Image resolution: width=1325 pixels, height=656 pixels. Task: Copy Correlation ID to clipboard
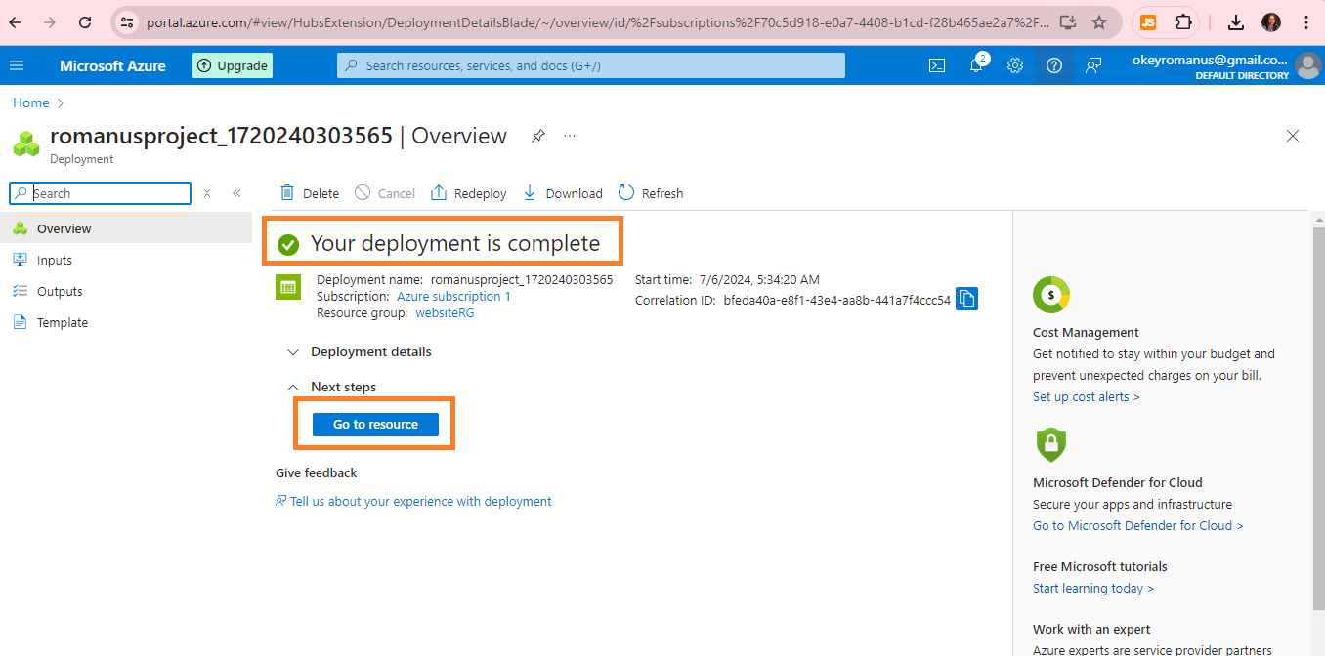point(966,298)
